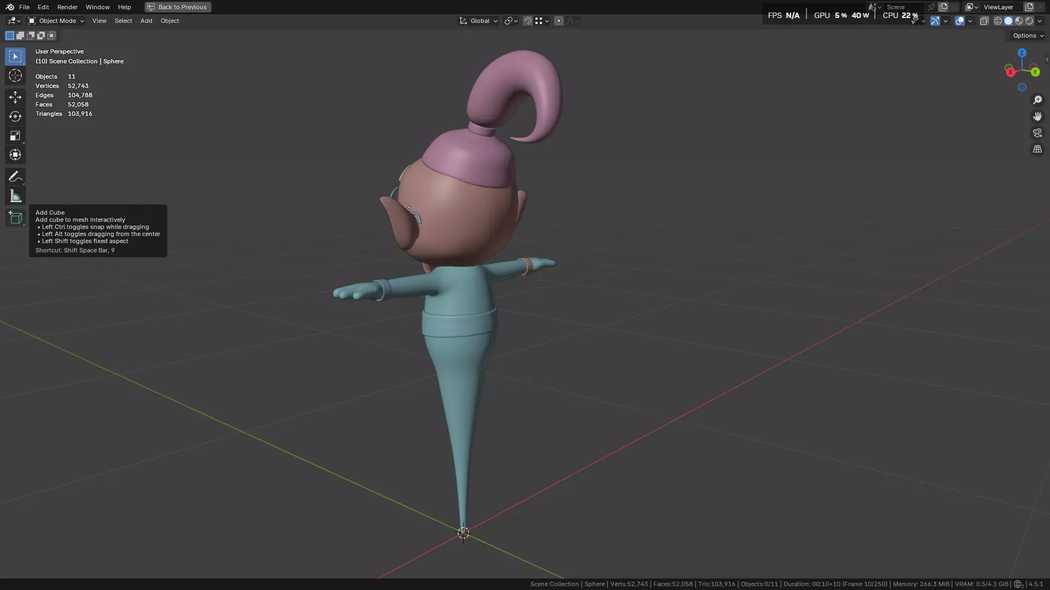
Task: Open the viewport View menu
Action: point(99,21)
